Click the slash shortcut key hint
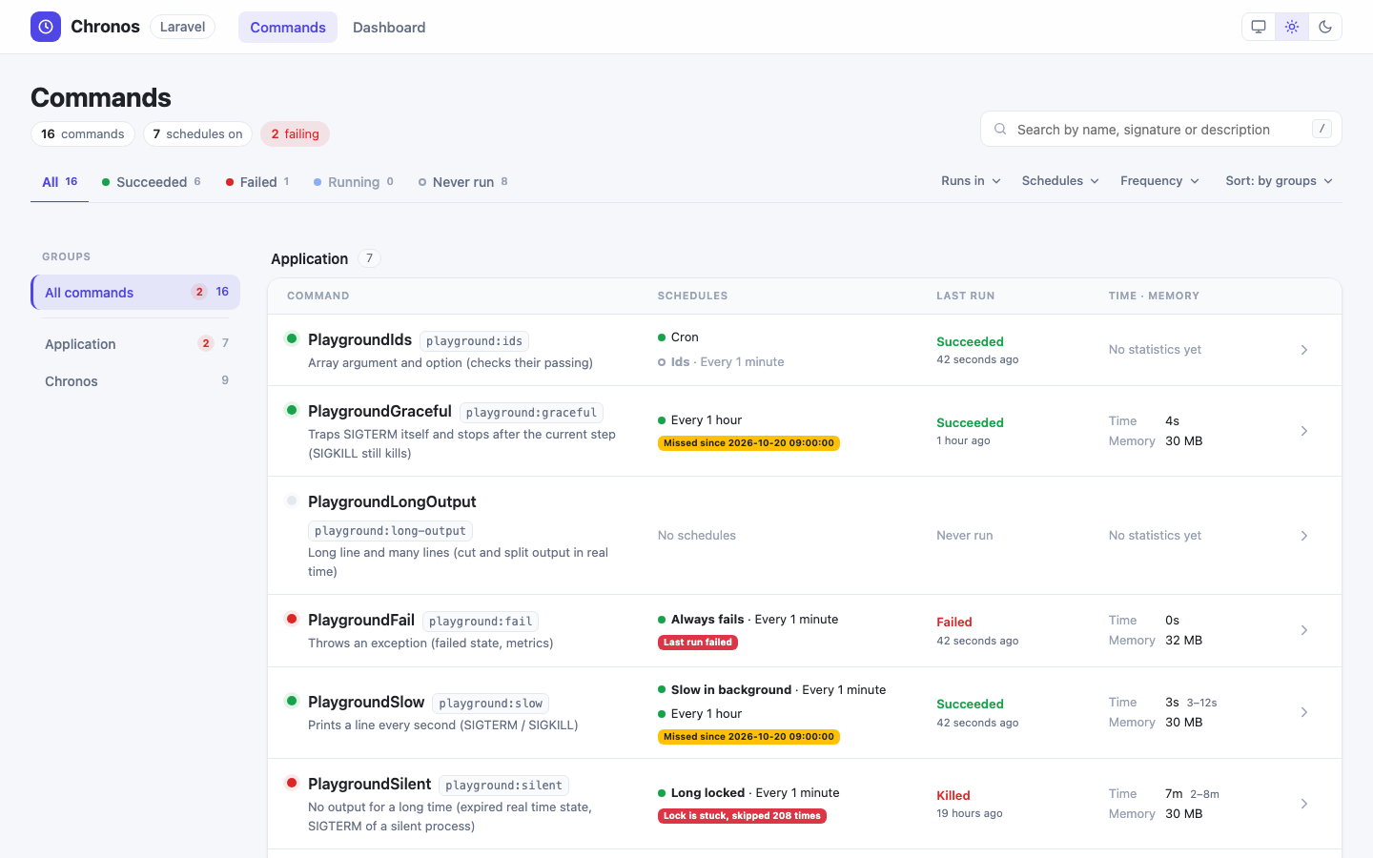 1322,129
